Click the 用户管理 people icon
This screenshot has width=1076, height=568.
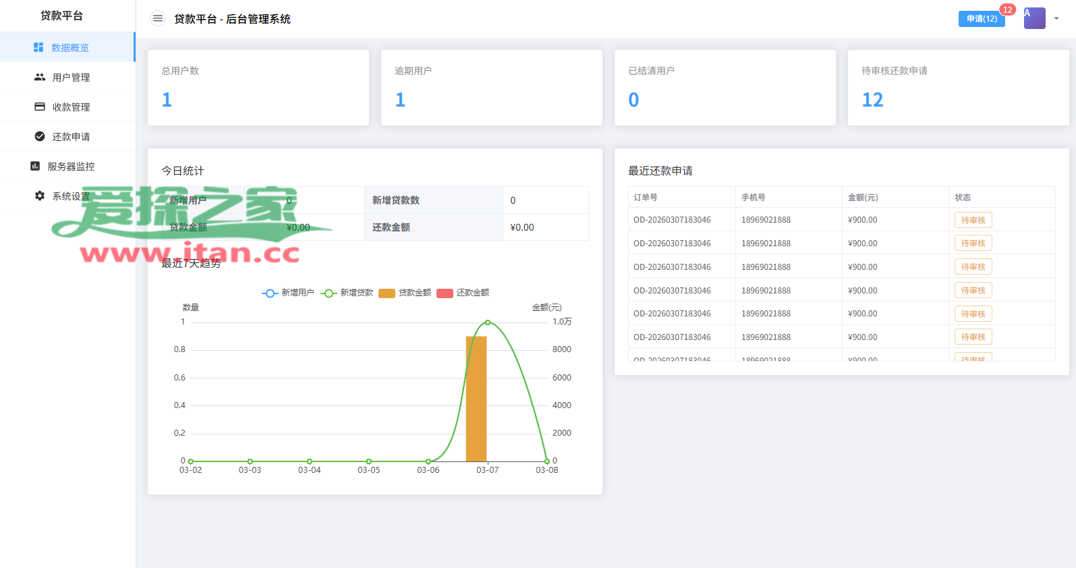pyautogui.click(x=40, y=77)
